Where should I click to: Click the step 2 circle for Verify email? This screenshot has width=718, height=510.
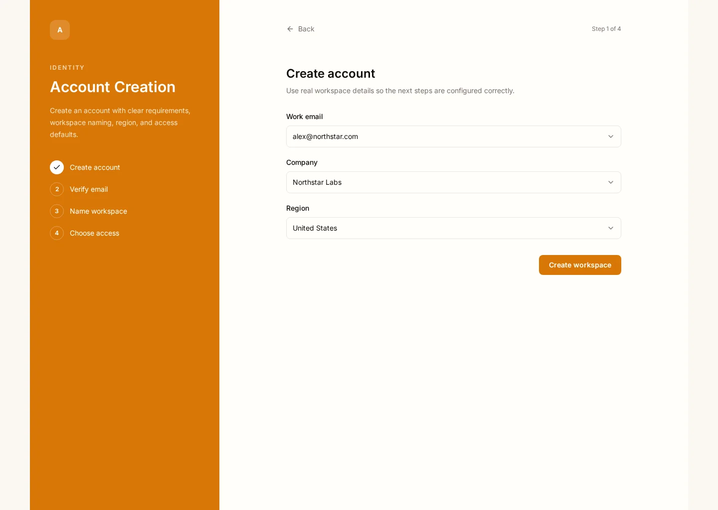click(57, 189)
